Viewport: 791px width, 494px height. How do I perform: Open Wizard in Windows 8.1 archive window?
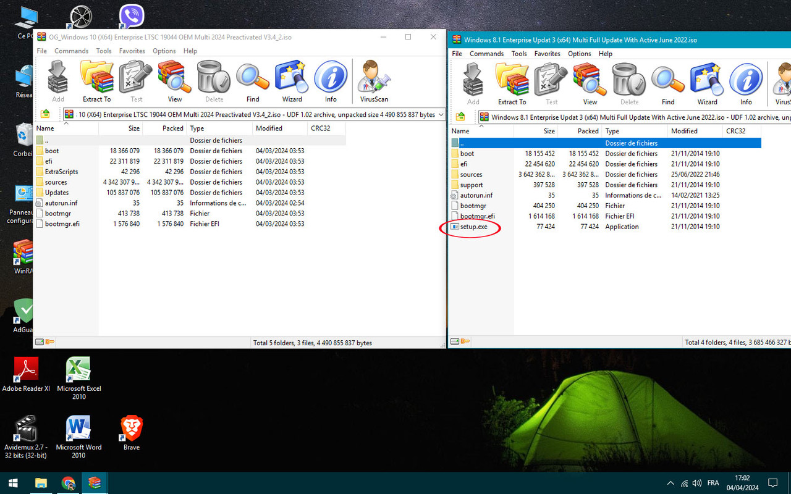(x=707, y=85)
